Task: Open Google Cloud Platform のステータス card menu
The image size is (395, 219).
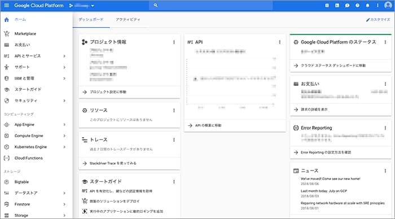Action: tap(385, 42)
